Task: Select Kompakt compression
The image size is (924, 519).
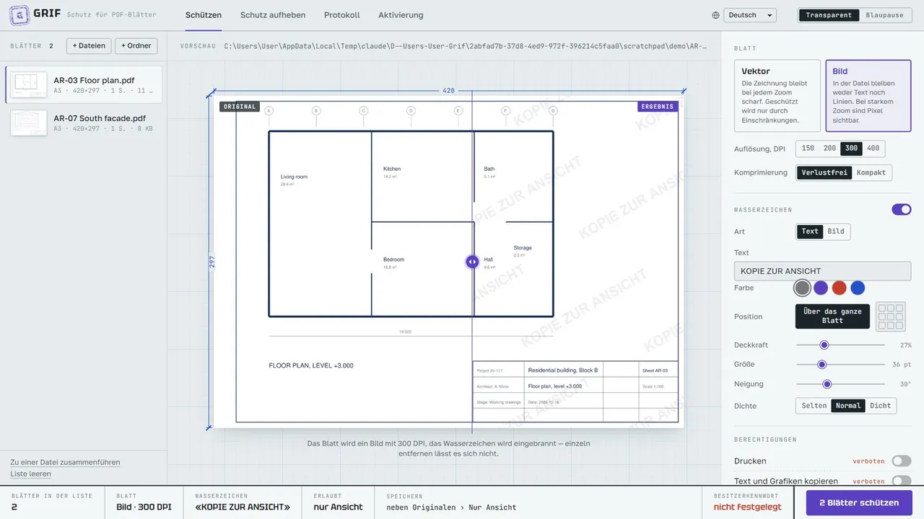Action: [x=871, y=173]
